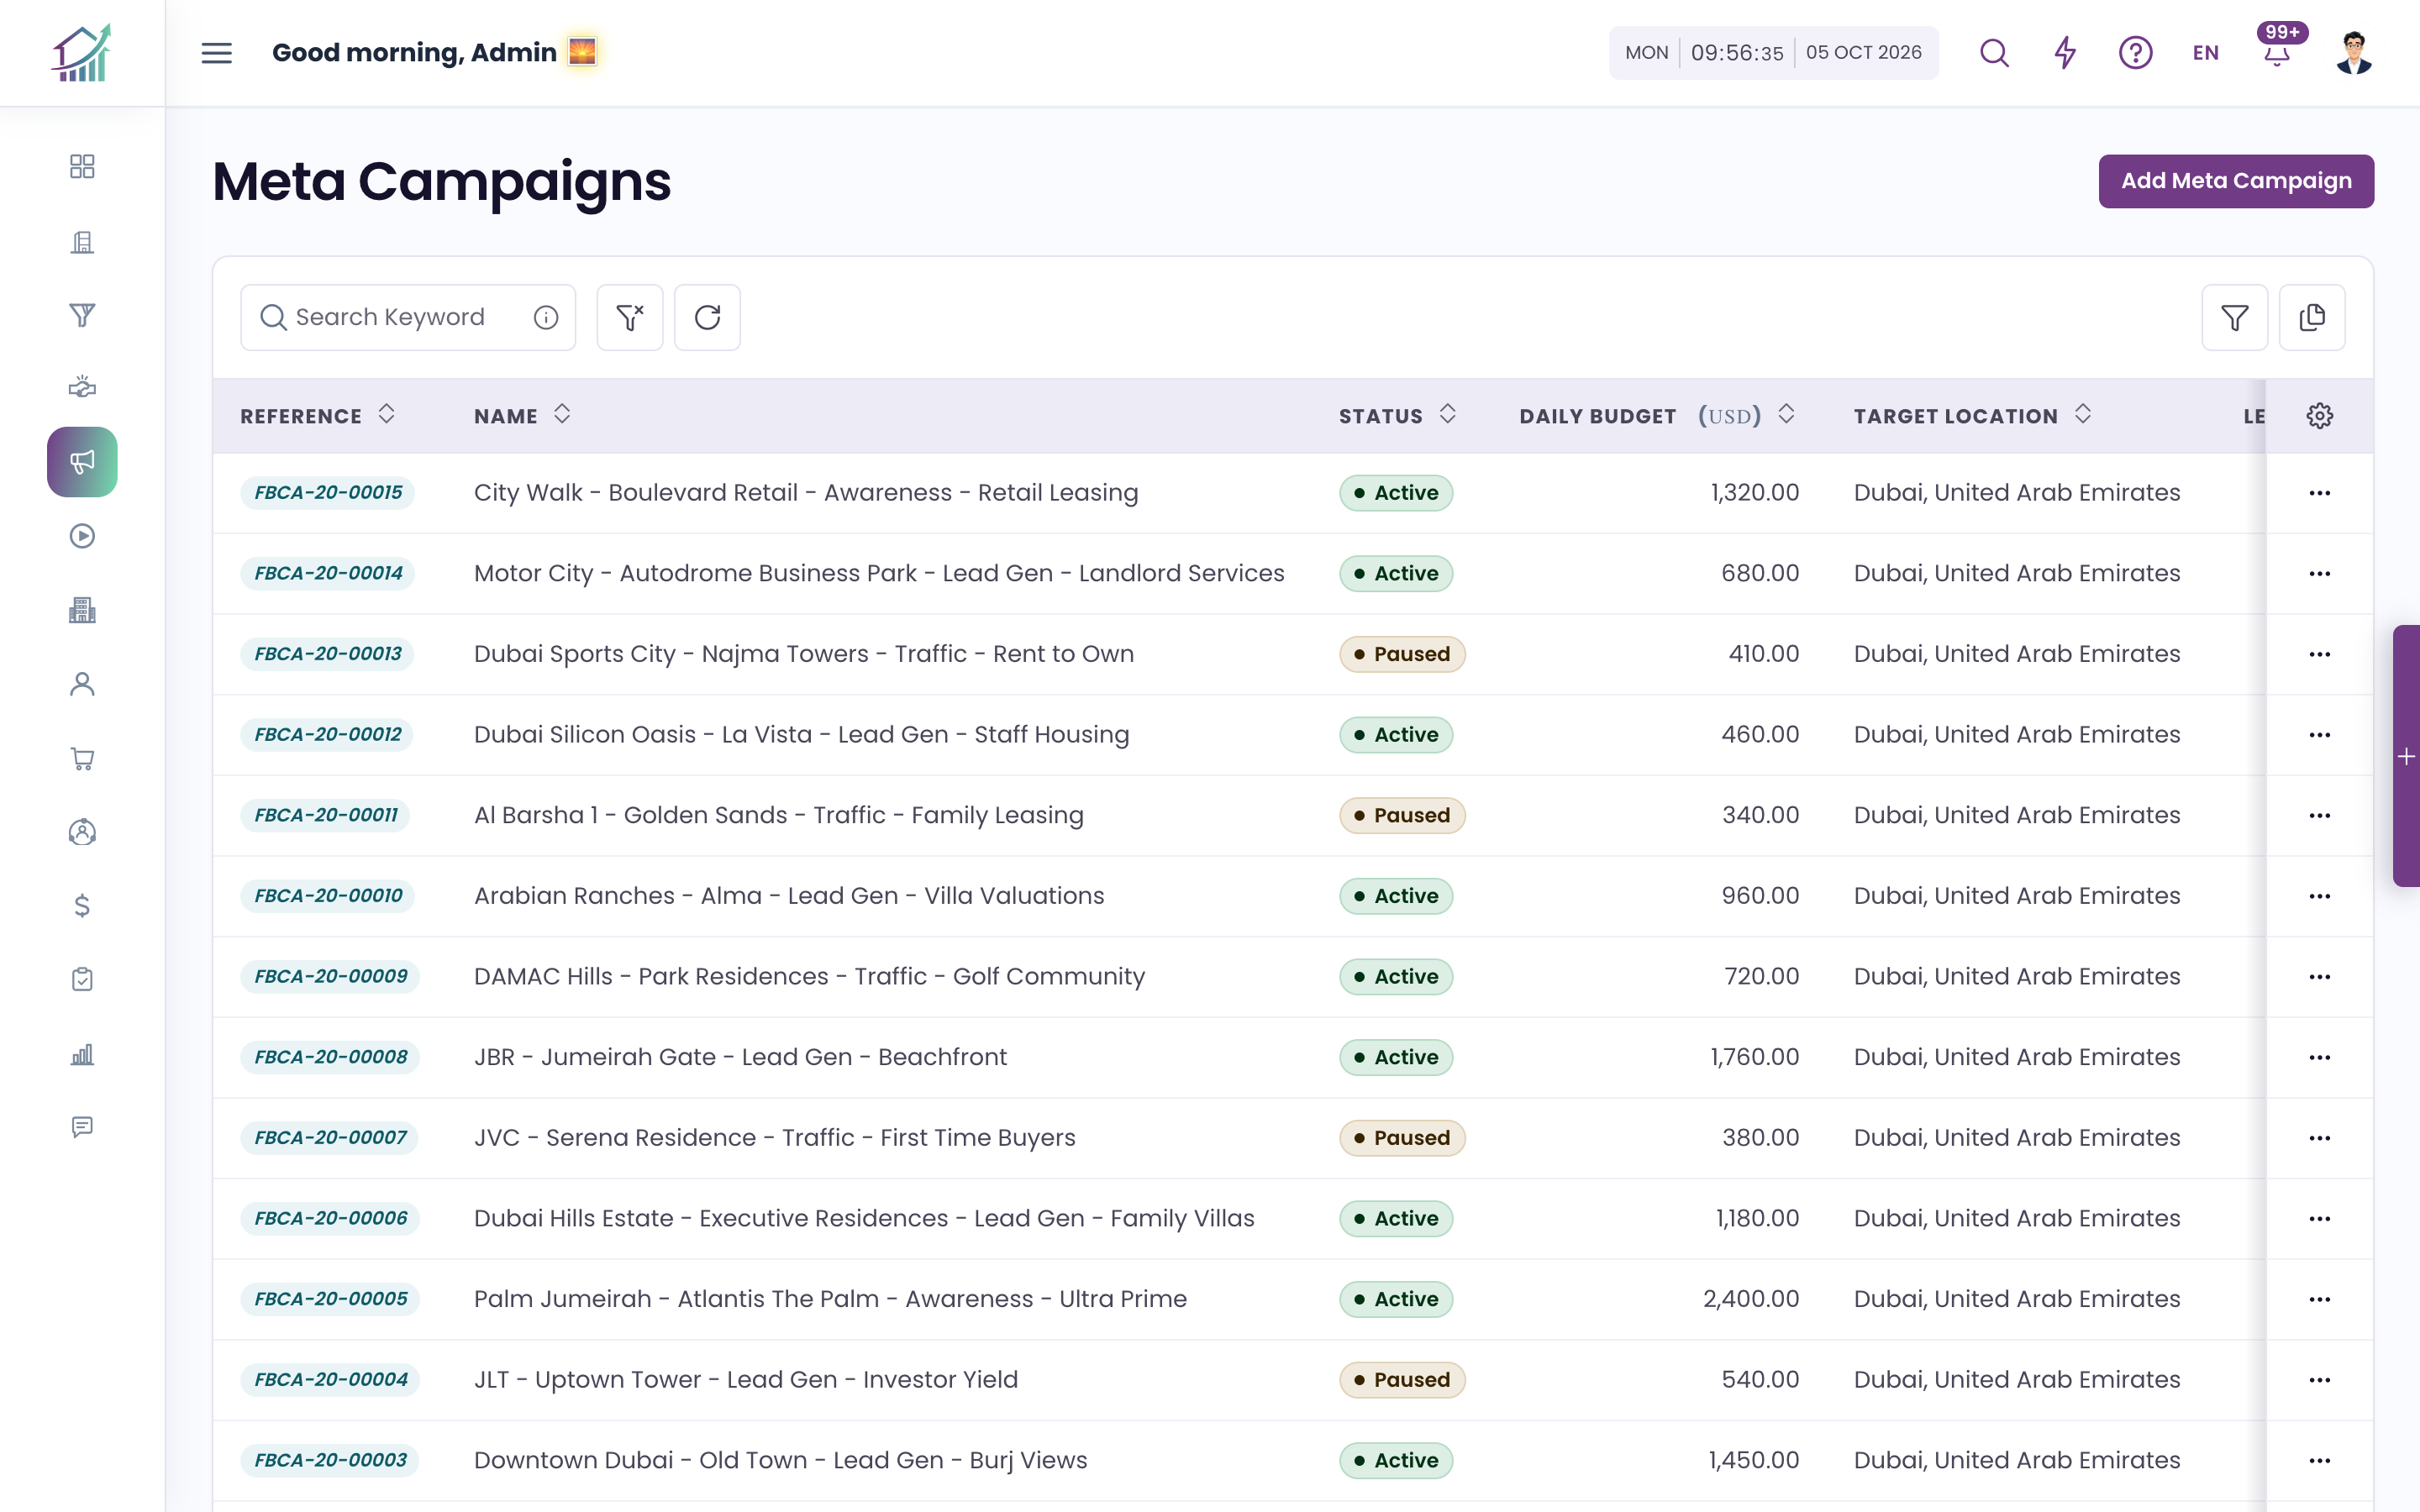Click Active status of Palm Jumeirah campaign
Screen dimensions: 2420x1512
pyautogui.click(x=1396, y=1299)
